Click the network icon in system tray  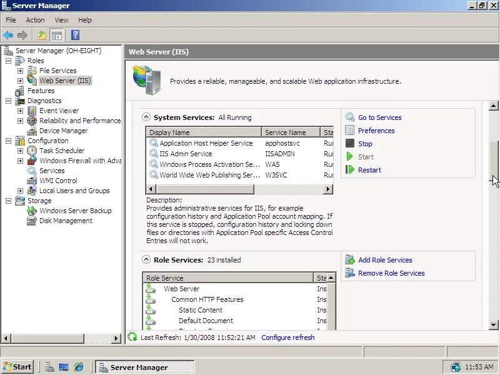click(x=455, y=367)
